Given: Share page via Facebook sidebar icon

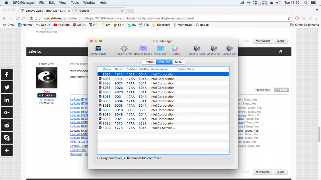Looking at the screenshot, I should coord(7,74).
